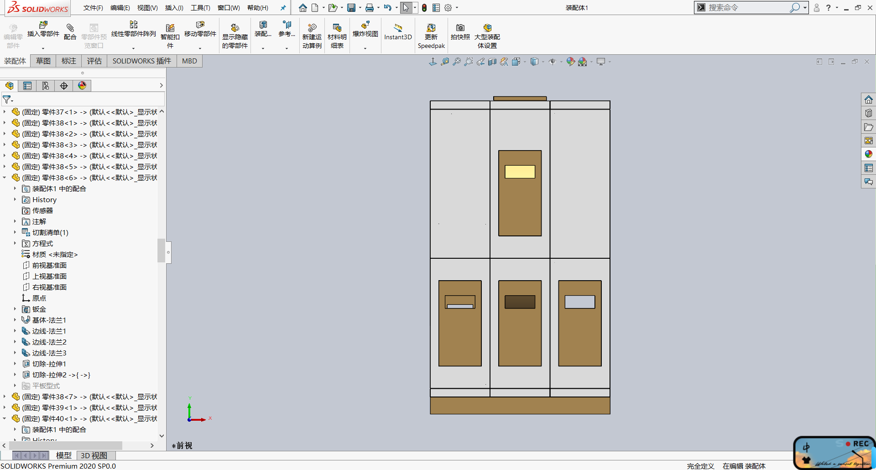Viewport: 876px width, 470px height.
Task: Open the 视图(V) menu
Action: (147, 8)
